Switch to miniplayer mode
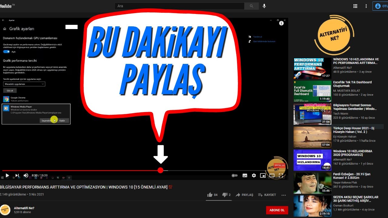388x218 pixels. click(x=263, y=175)
